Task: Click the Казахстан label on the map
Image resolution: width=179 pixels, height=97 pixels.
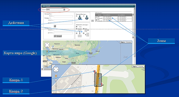Action: click(57, 44)
